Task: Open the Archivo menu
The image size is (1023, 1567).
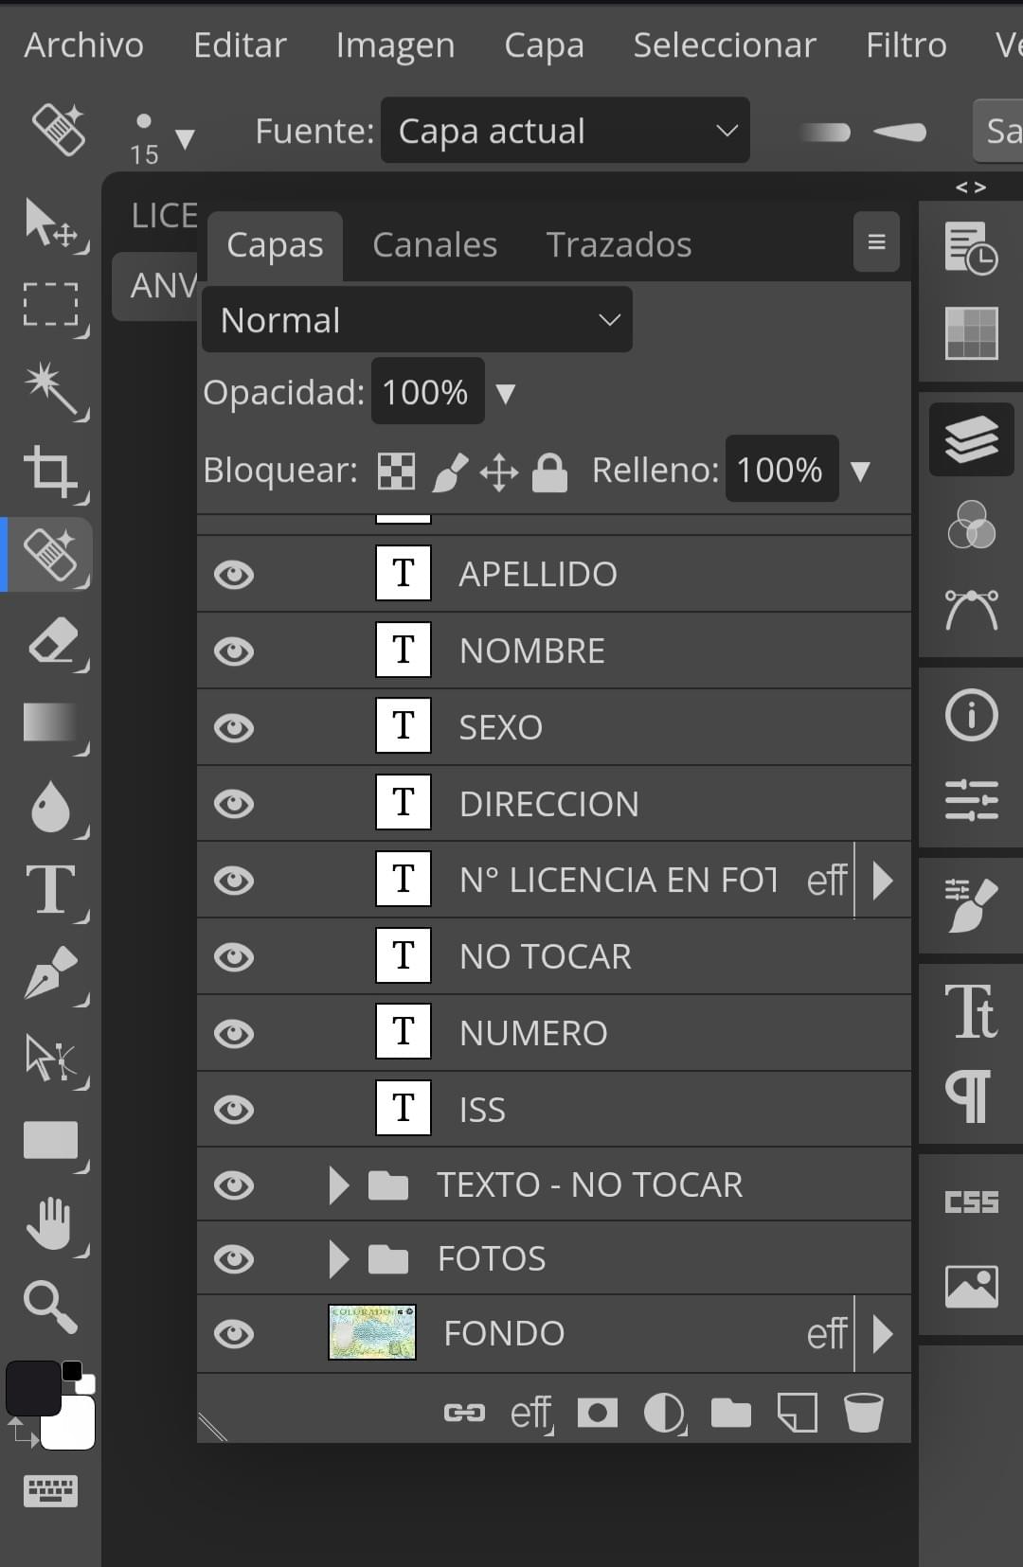Action: (x=84, y=45)
